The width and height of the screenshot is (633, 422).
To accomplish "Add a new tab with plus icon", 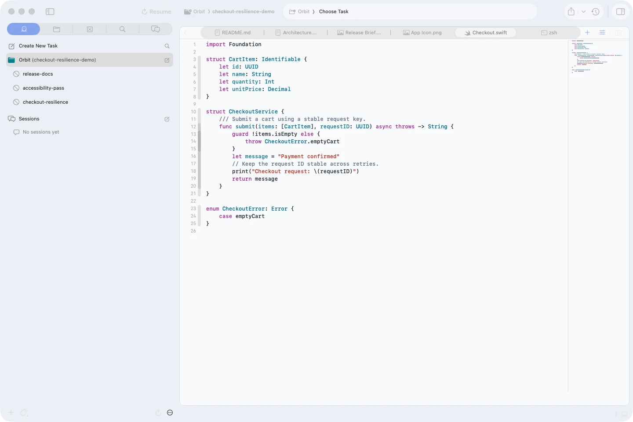I will pyautogui.click(x=587, y=33).
